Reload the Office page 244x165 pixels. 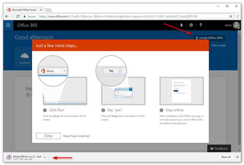pos(18,16)
